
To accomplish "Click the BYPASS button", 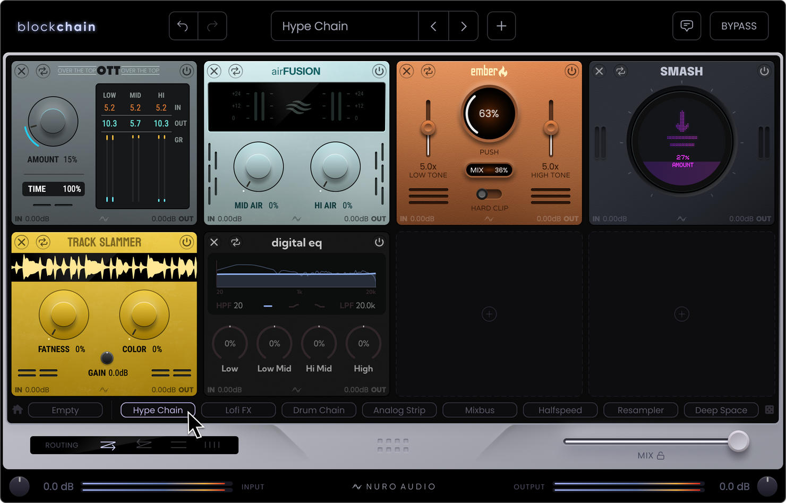I will pos(739,26).
